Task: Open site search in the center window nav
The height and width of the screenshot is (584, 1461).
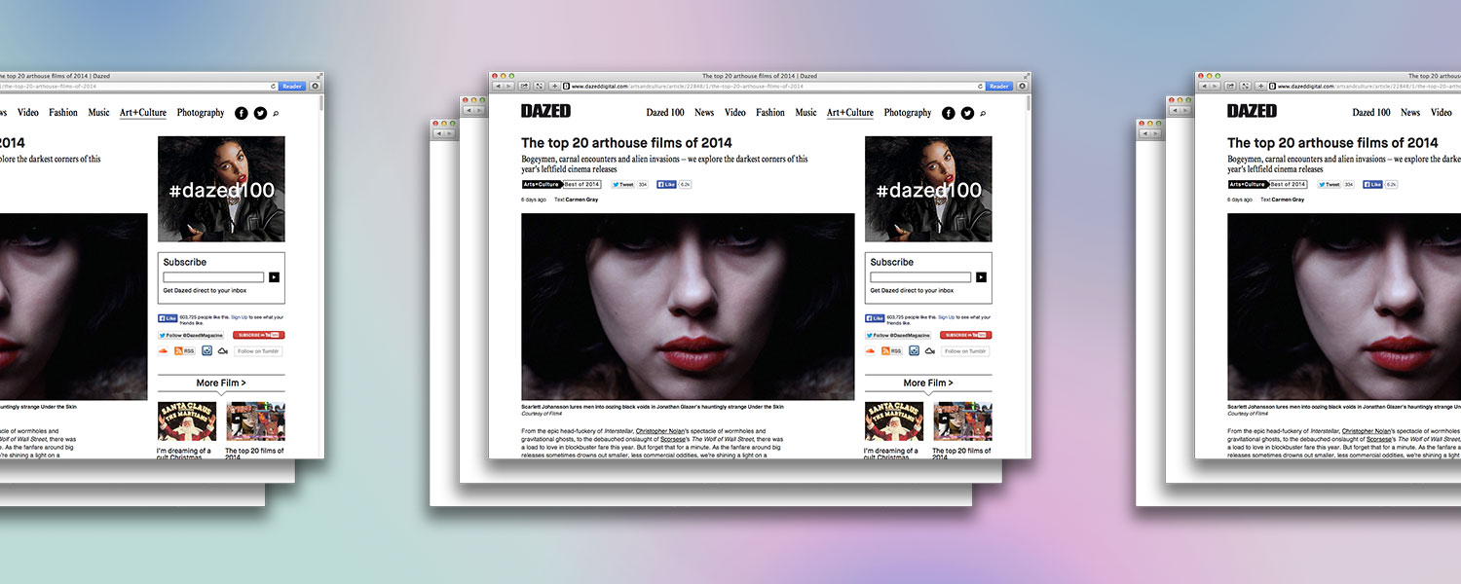Action: [x=984, y=114]
